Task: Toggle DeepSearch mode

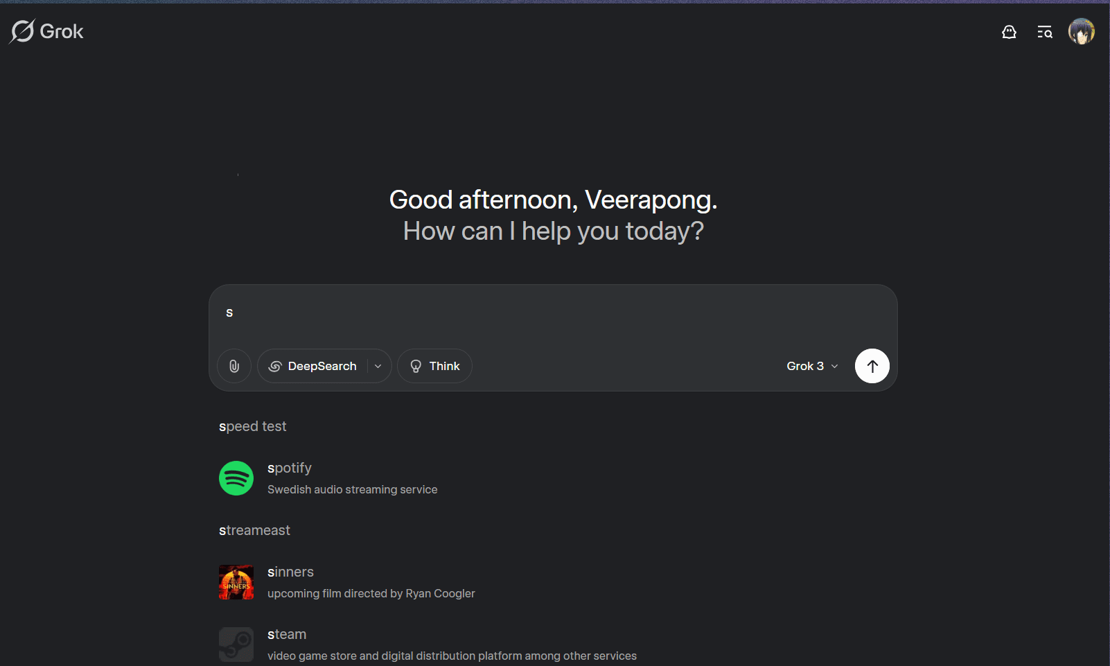Action: pos(312,366)
